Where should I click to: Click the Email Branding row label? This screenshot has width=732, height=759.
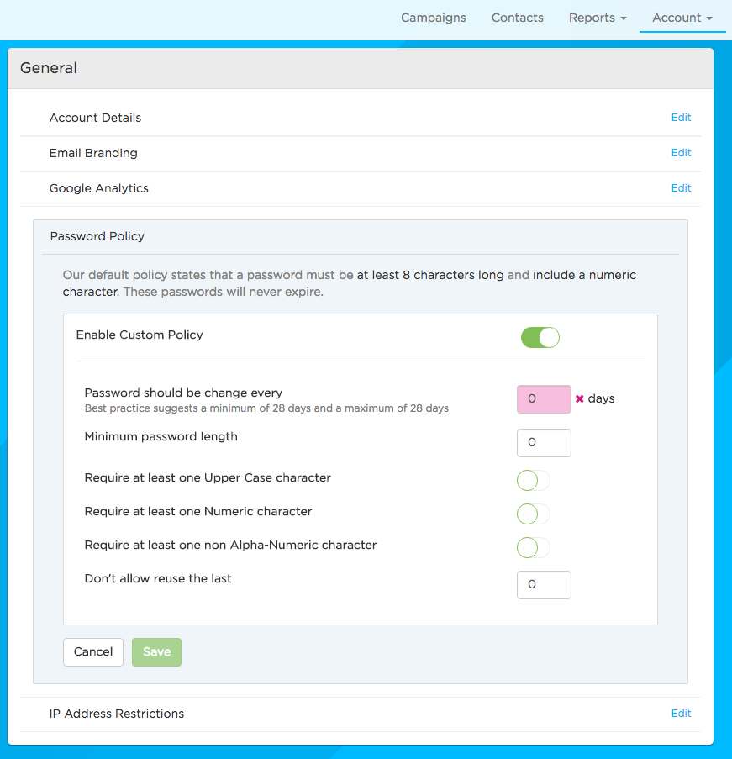[x=93, y=153]
